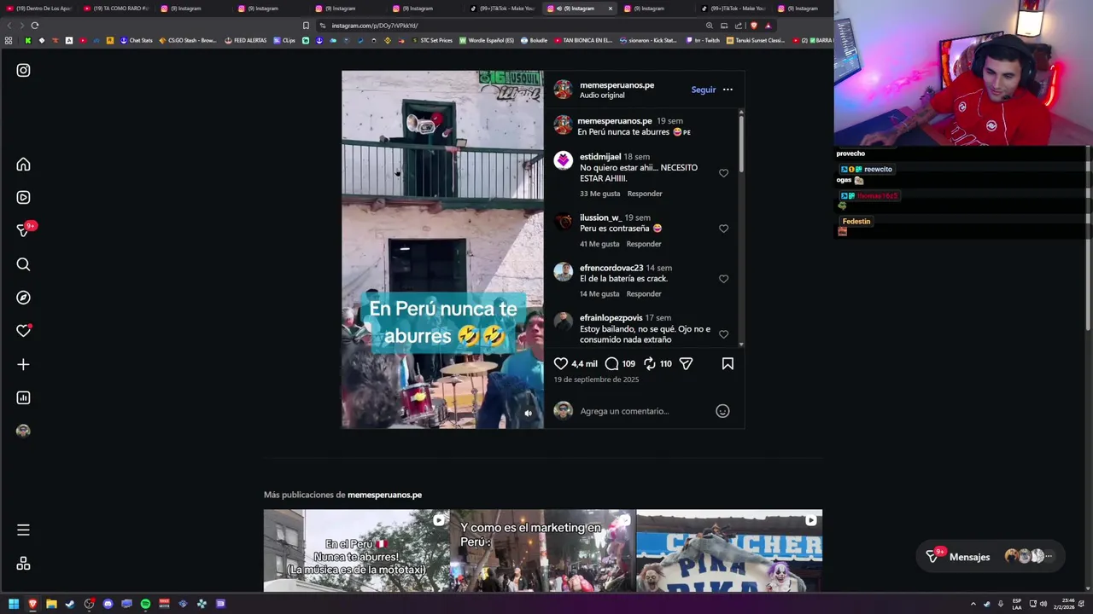This screenshot has height=614, width=1093.
Task: Share the post with the send icon
Action: click(686, 363)
